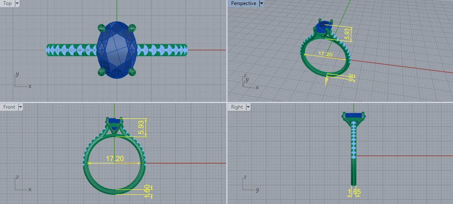Activate the Top viewport title label

coord(7,3)
